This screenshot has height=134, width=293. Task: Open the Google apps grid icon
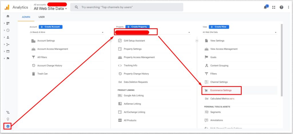274,7
